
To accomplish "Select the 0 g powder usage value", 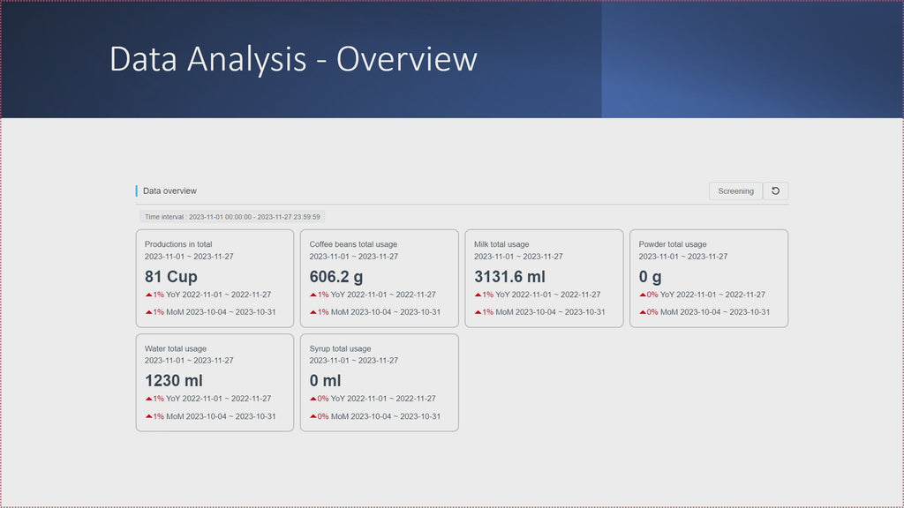I will 651,277.
